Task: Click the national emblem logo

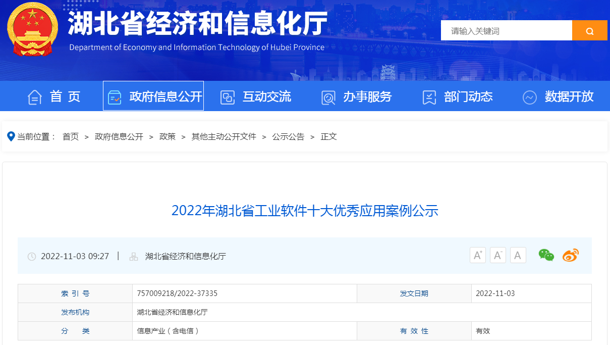Action: 32,29
